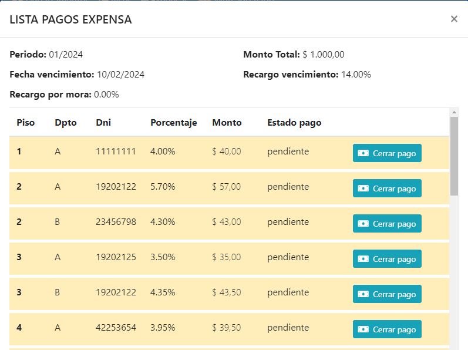Click the table scrollbar up arrow
Viewport: 468px width, 350px height.
point(454,112)
